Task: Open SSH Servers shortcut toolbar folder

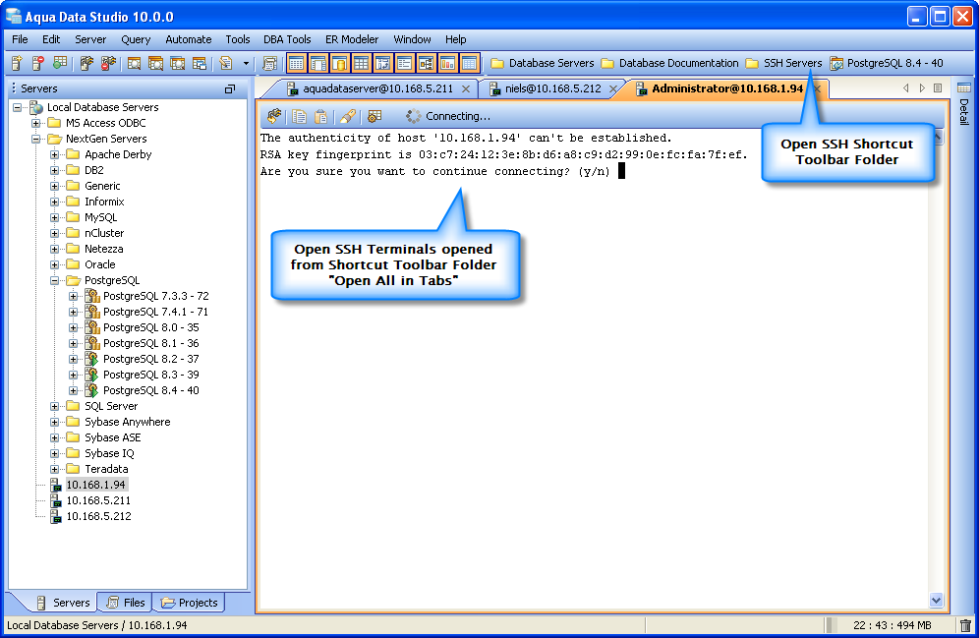Action: [x=784, y=63]
